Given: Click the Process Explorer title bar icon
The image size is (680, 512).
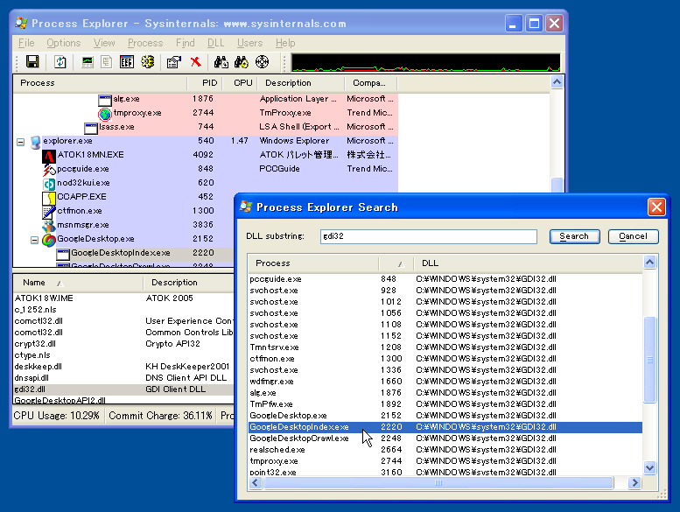Looking at the screenshot, I should 21,23.
